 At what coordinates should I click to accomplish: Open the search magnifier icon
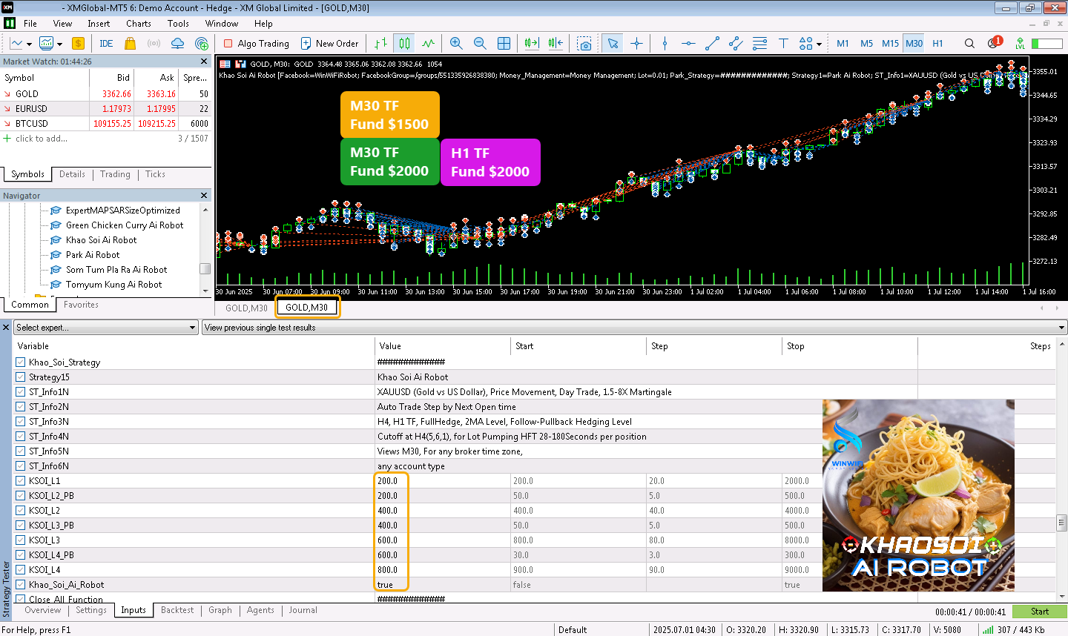(x=969, y=44)
